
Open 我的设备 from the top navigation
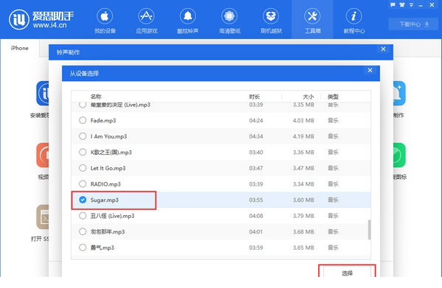pos(105,21)
